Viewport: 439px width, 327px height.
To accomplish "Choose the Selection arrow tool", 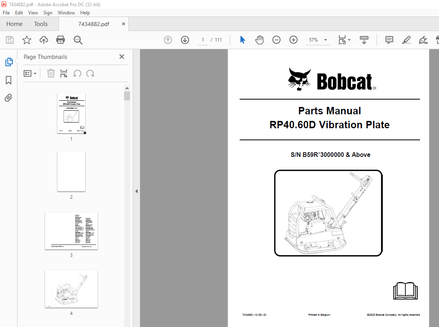I will tap(242, 40).
